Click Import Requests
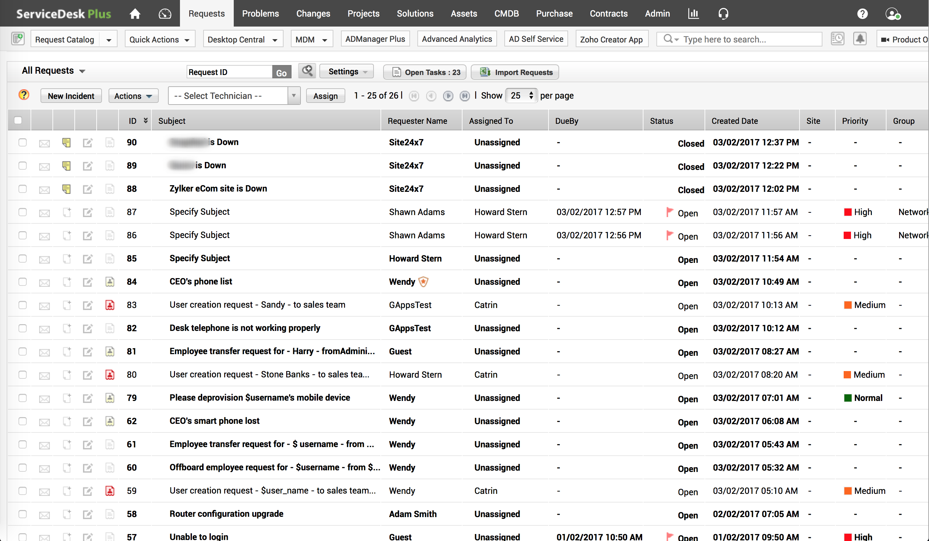 pyautogui.click(x=515, y=72)
